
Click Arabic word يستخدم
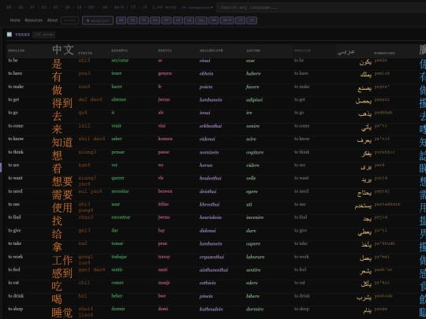tap(363, 206)
